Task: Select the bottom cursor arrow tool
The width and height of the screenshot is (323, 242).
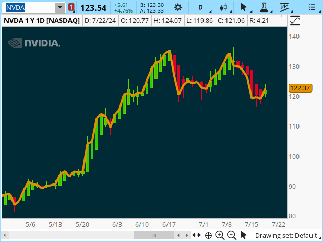Action: pyautogui.click(x=244, y=235)
